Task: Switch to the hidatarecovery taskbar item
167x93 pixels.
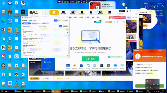Action: (x=140, y=91)
